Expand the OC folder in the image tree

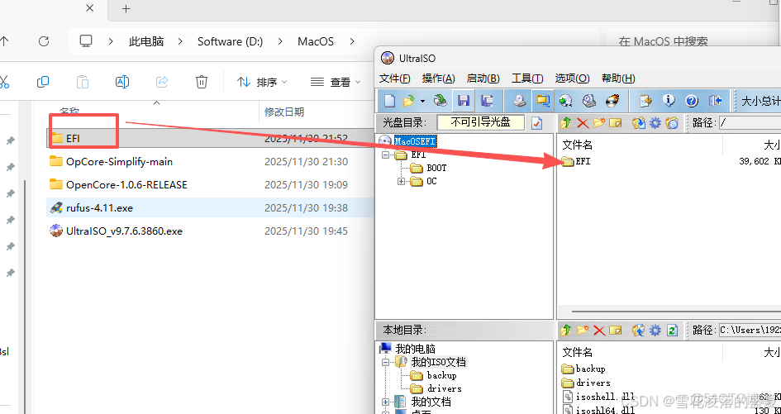click(x=401, y=181)
